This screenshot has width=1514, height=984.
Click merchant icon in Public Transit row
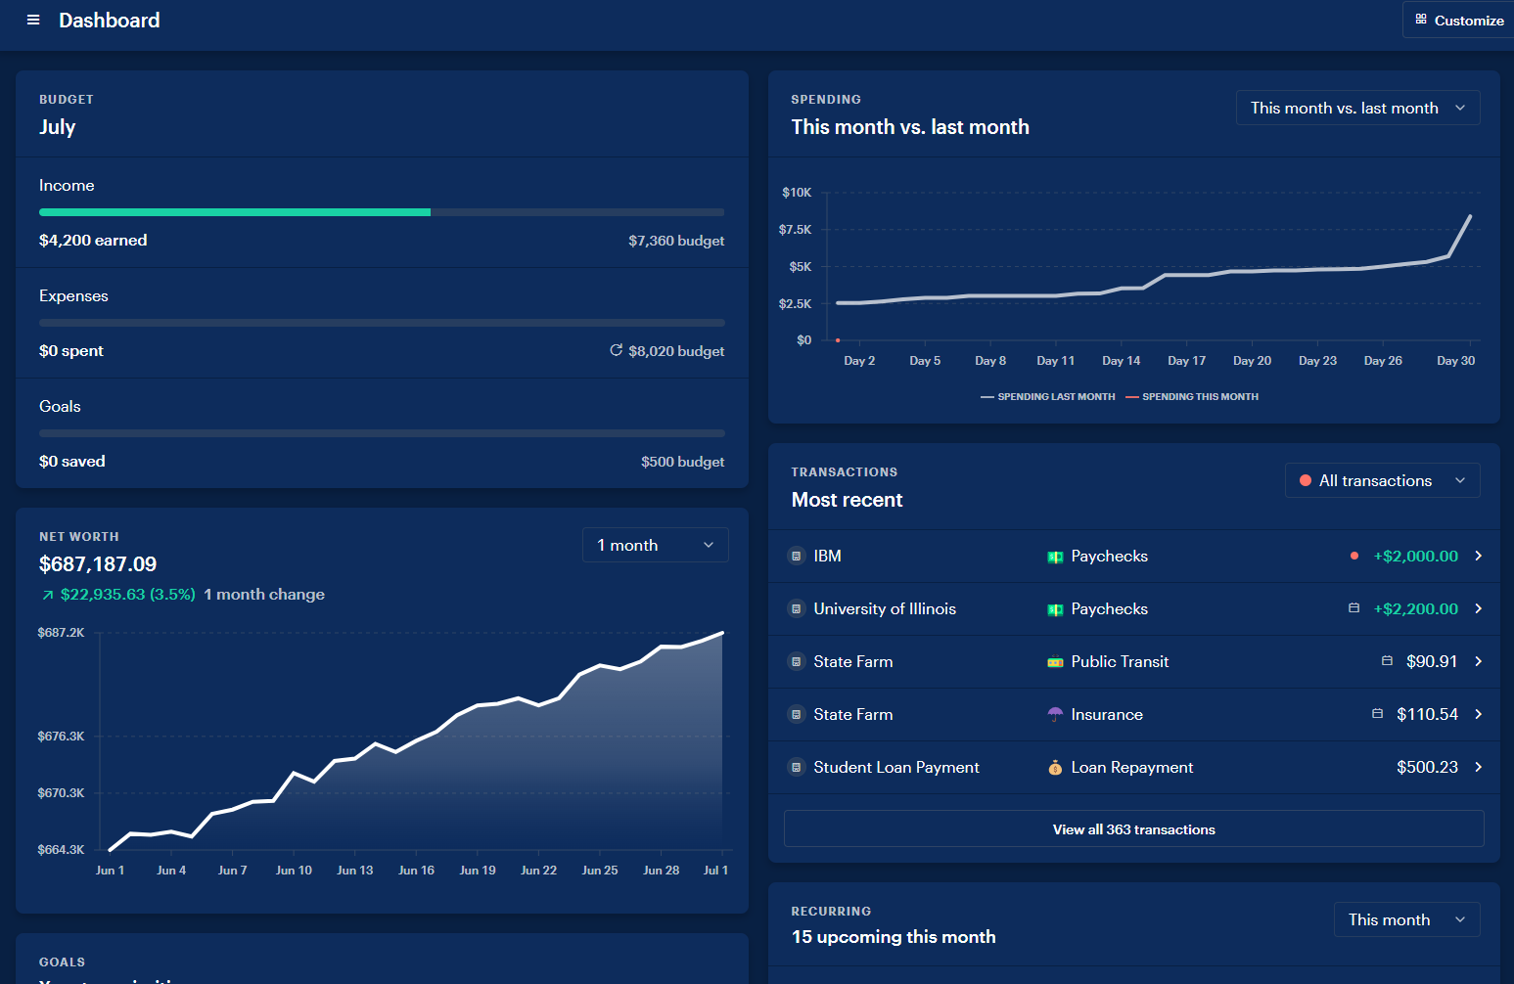pos(796,661)
